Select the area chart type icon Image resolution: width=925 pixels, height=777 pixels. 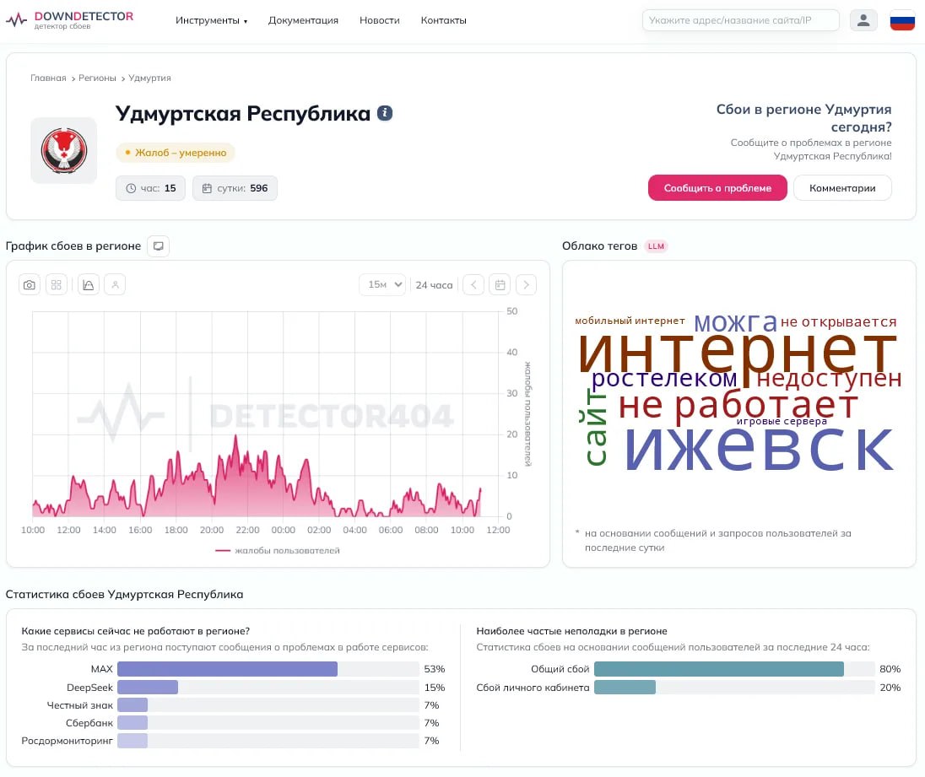89,285
